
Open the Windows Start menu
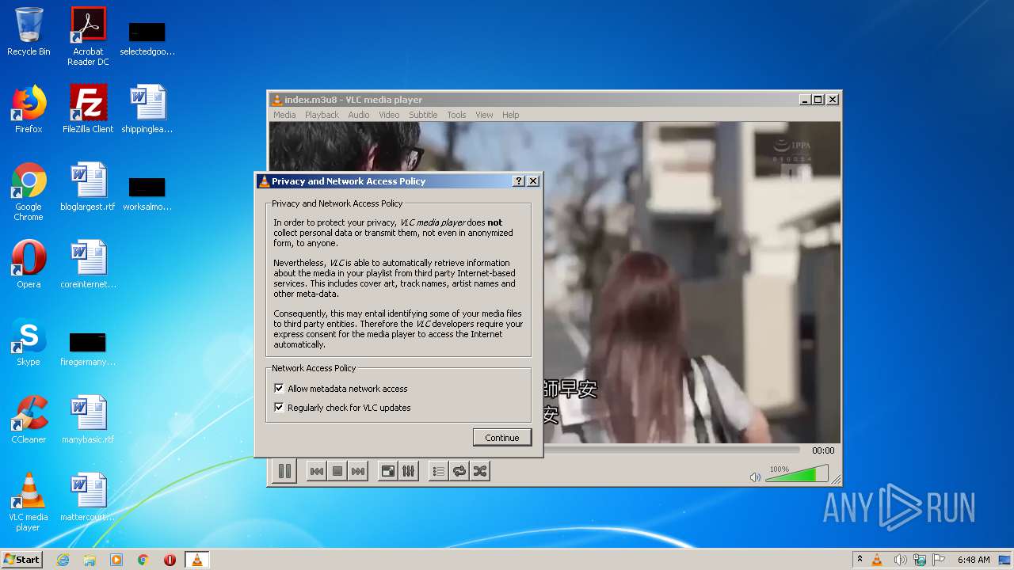pyautogui.click(x=22, y=559)
